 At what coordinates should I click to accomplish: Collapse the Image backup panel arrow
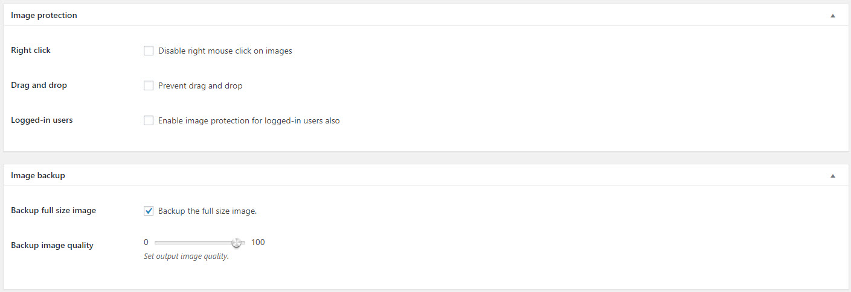coord(833,176)
